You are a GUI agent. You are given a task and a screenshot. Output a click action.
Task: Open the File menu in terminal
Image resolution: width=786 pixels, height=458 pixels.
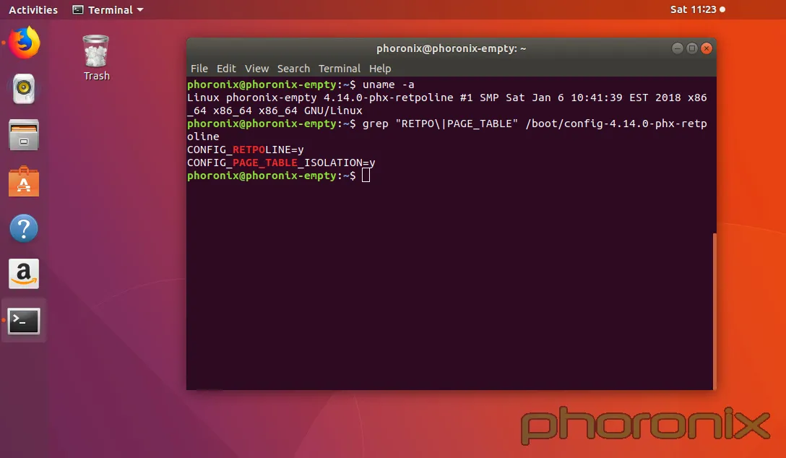pos(199,69)
